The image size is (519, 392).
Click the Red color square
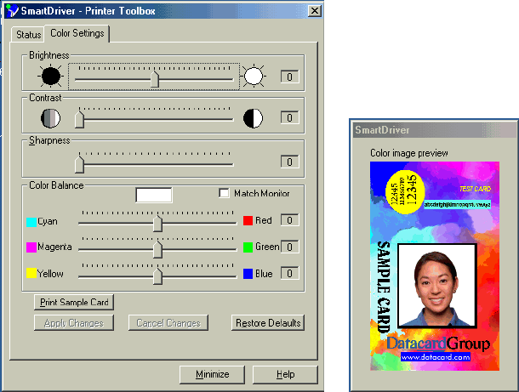[248, 220]
